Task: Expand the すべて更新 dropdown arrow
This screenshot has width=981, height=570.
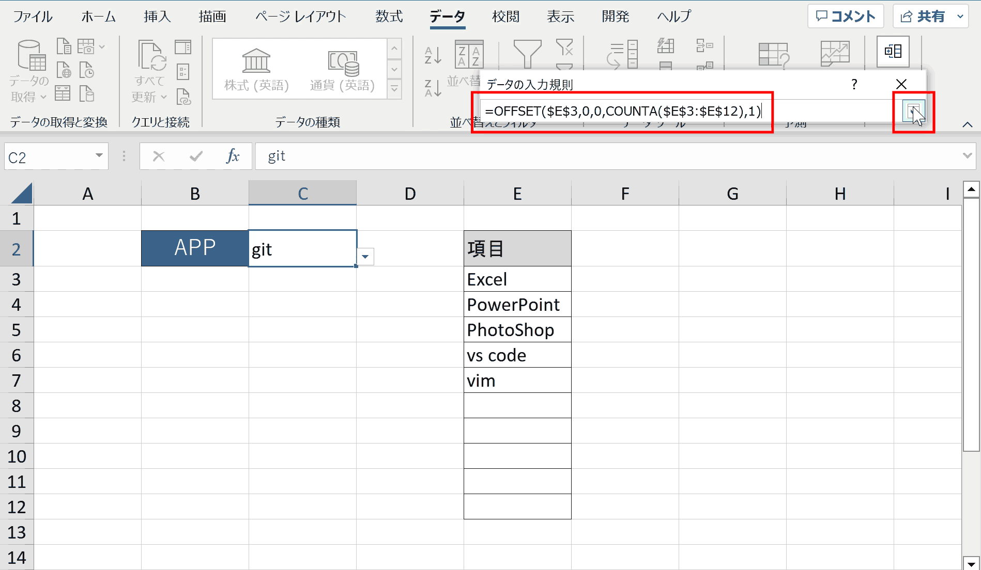Action: pyautogui.click(x=164, y=97)
